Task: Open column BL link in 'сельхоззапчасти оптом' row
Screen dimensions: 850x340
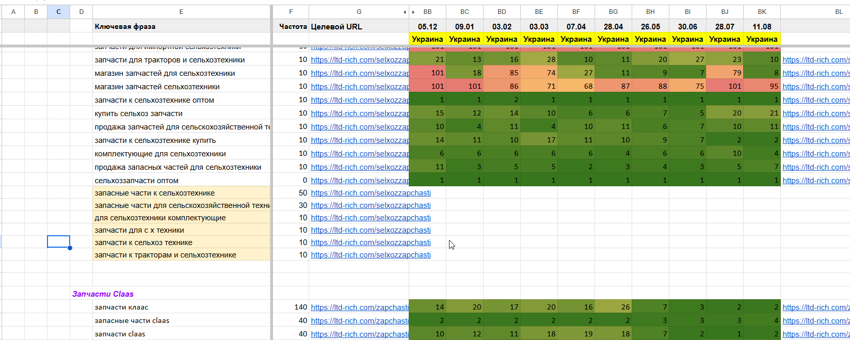Action: pyautogui.click(x=816, y=181)
